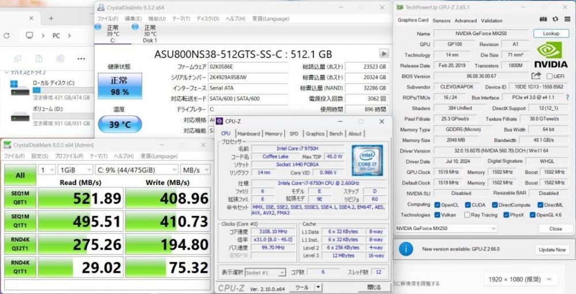Switch to the Sensors tab in GPU-Z
The width and height of the screenshot is (576, 294).
[x=442, y=21]
